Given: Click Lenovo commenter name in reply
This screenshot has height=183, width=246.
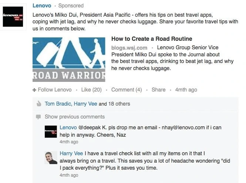Looking at the screenshot, I should [68, 127].
